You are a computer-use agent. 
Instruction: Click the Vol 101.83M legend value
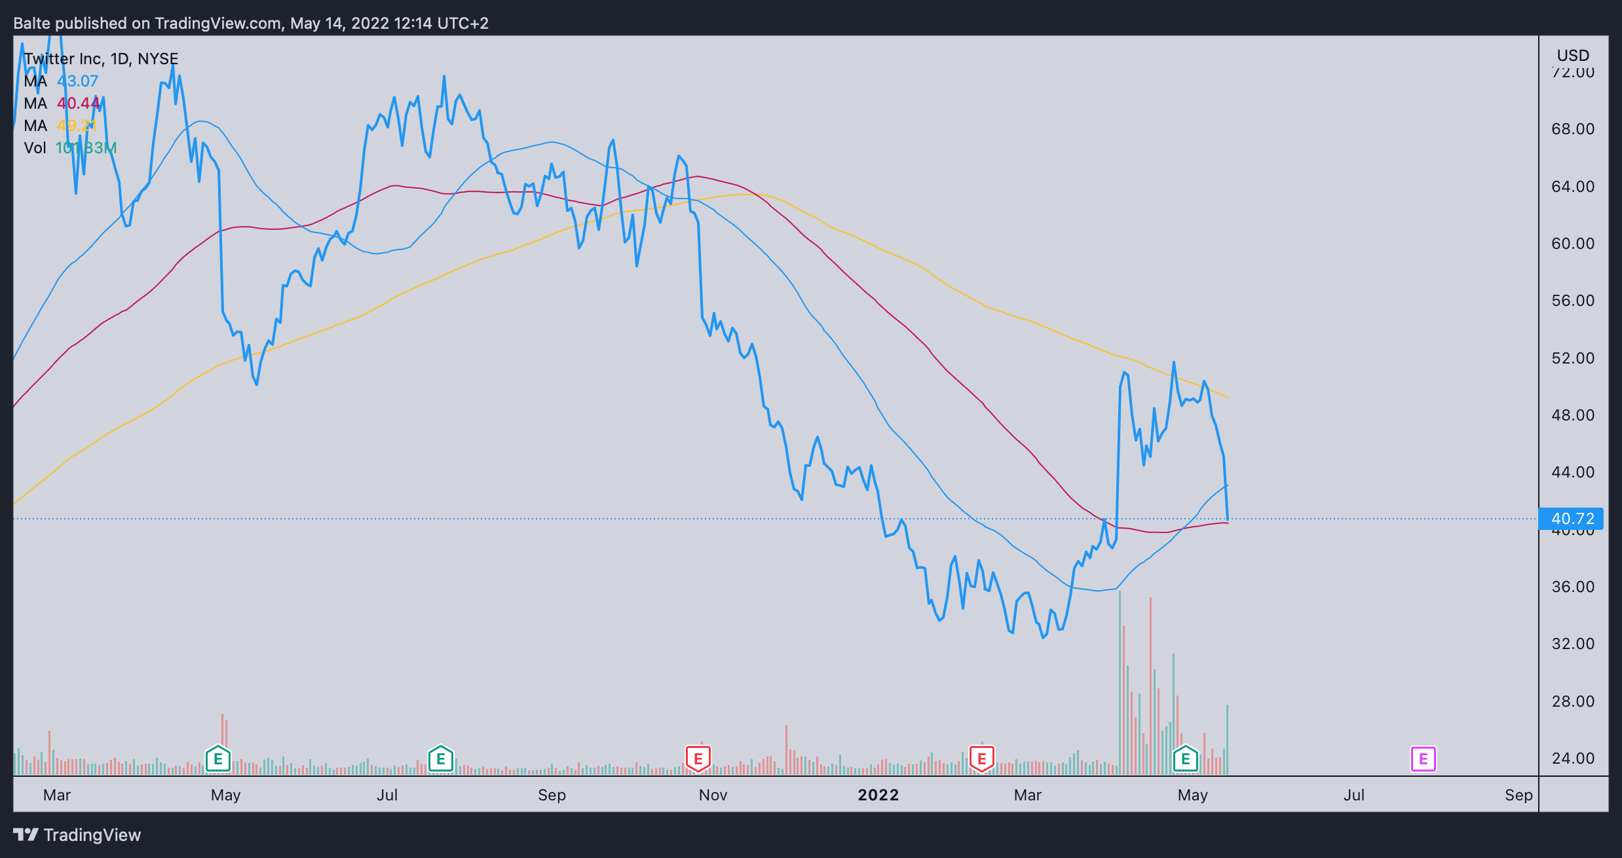tap(86, 148)
